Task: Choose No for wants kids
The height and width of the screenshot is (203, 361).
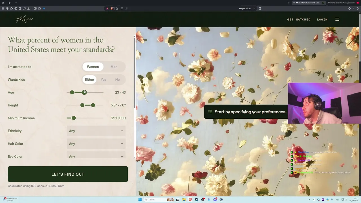Action: [x=117, y=80]
